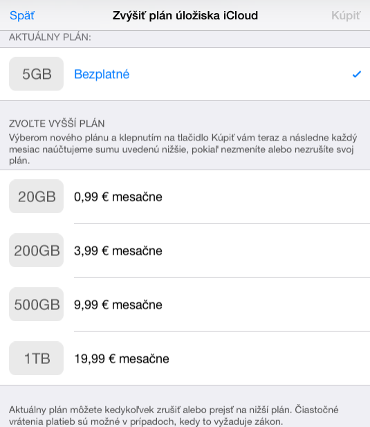This screenshot has width=370, height=427.
Task: Select the 1TB plan badge
Action: [36, 358]
